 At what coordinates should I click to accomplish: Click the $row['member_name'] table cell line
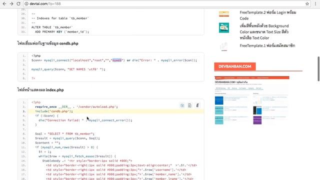118,174
